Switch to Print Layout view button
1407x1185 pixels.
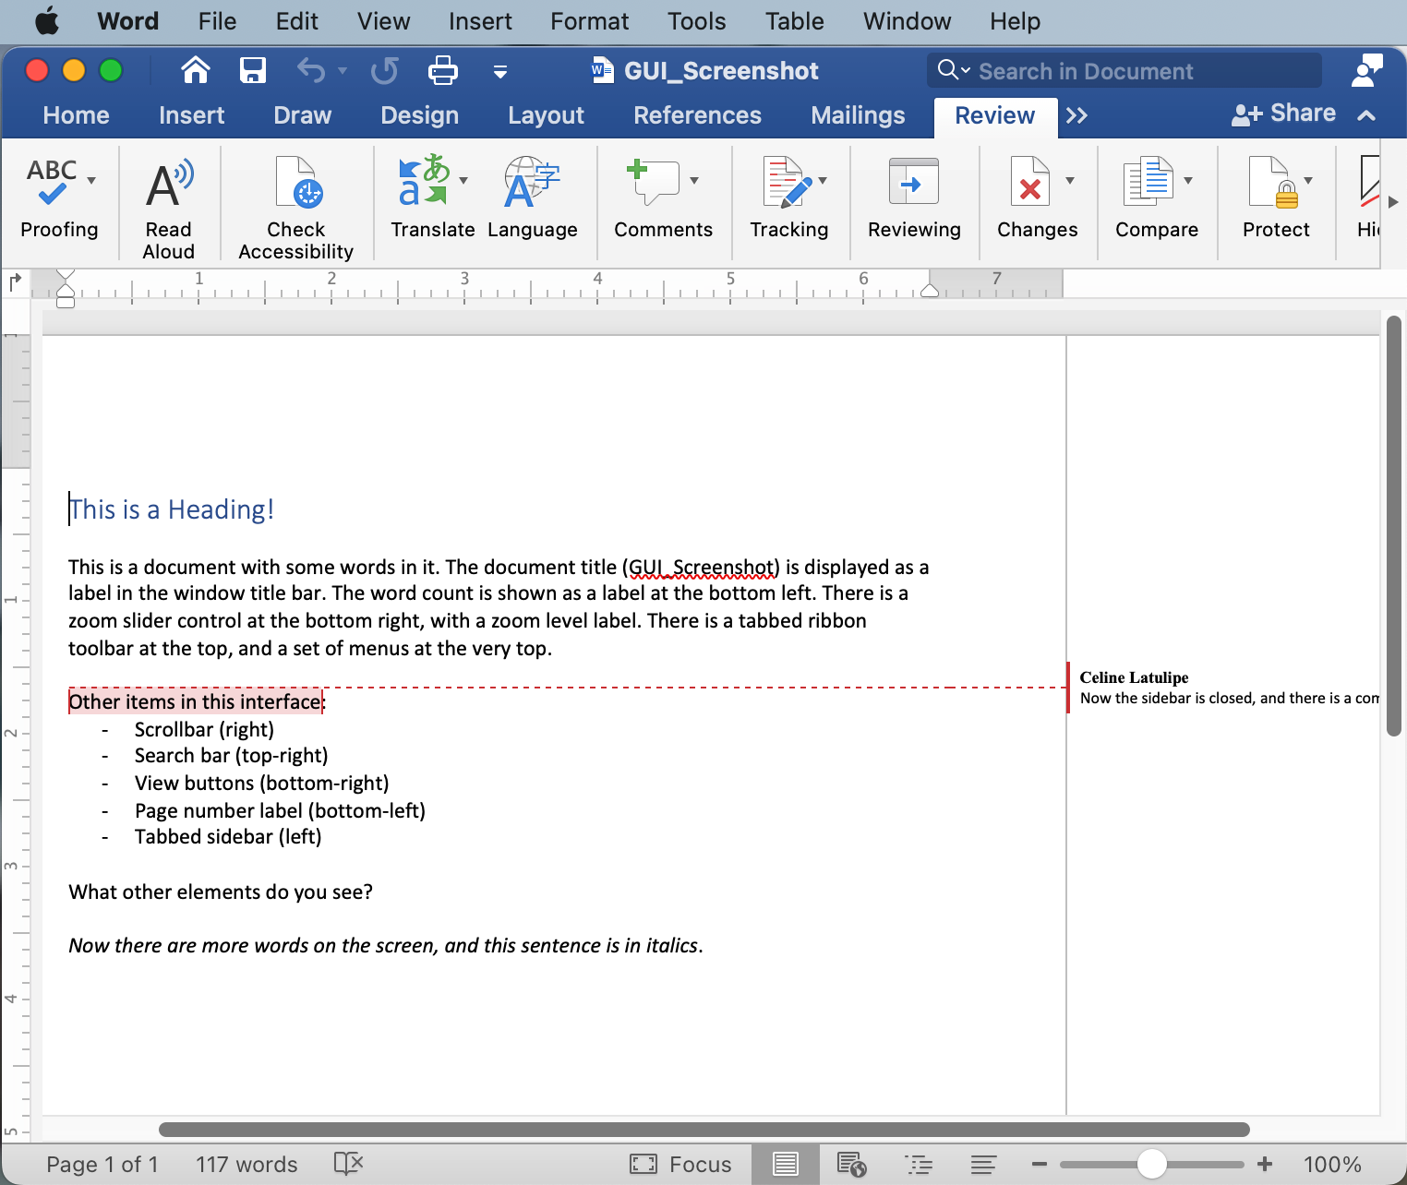tap(785, 1164)
